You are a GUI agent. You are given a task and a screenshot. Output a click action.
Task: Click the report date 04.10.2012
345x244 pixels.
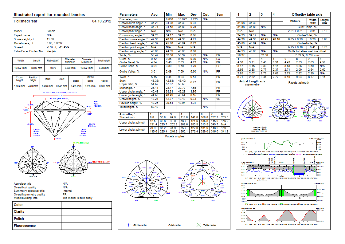[102, 21]
